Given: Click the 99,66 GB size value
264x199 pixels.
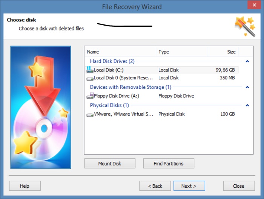Looking at the screenshot, I should pos(225,70).
